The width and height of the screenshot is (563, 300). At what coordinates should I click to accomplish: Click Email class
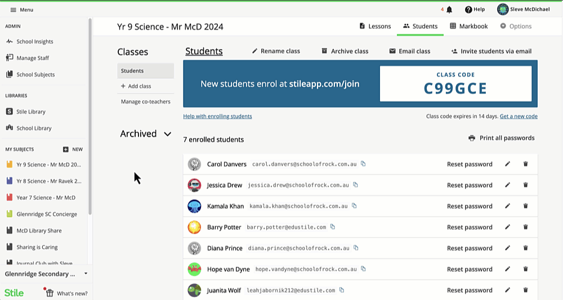pyautogui.click(x=410, y=51)
